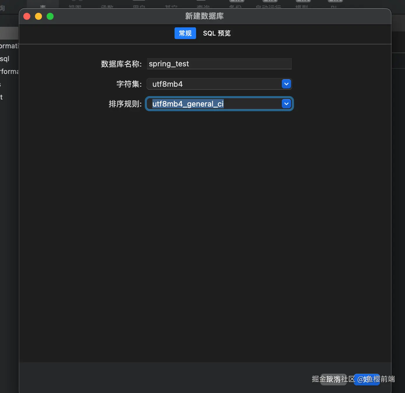This screenshot has height=393, width=405.
Task: Click the 排序规则 label
Action: pos(125,104)
